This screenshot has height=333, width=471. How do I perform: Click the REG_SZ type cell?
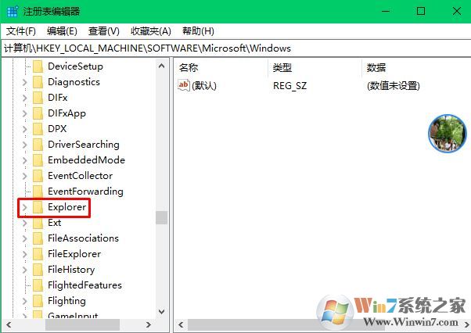point(289,86)
